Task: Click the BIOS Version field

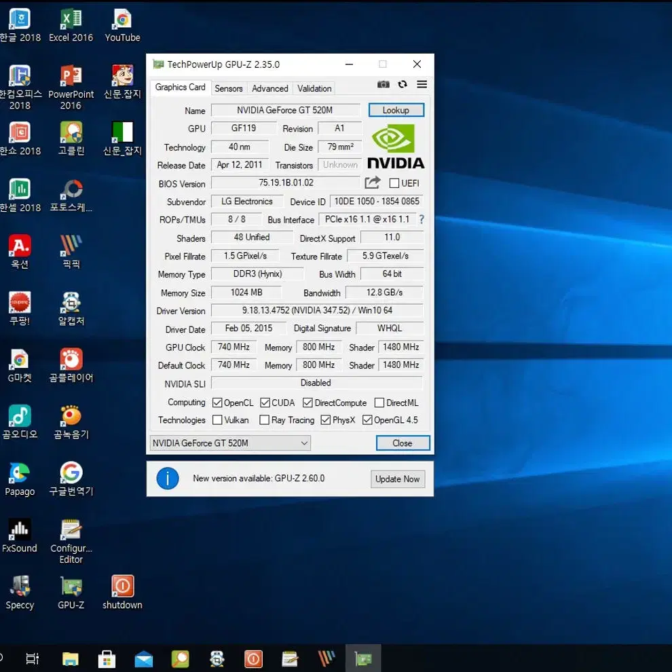Action: [x=286, y=183]
